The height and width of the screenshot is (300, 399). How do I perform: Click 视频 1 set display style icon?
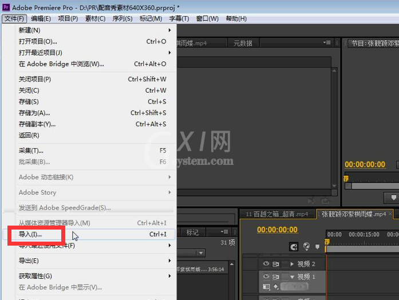266,287
